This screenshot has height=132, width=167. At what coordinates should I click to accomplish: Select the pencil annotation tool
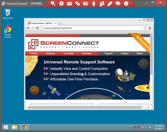[110, 4]
